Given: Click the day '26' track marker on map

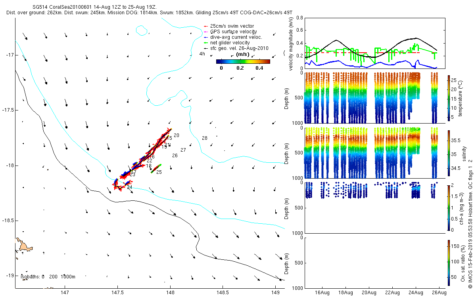Looking at the screenshot, I should tap(175, 156).
